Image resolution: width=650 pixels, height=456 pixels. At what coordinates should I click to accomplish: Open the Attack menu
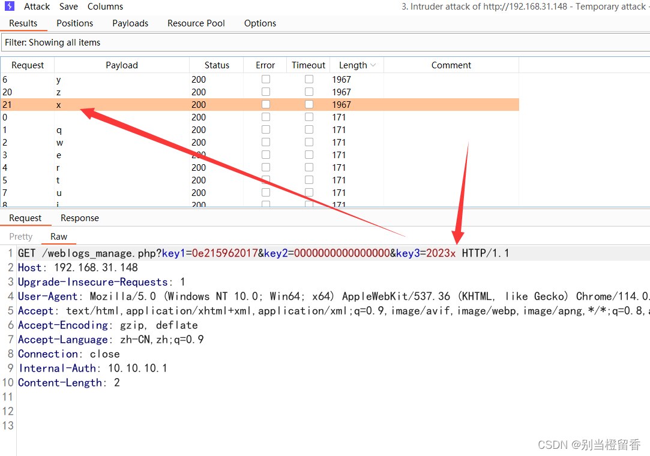click(x=37, y=7)
